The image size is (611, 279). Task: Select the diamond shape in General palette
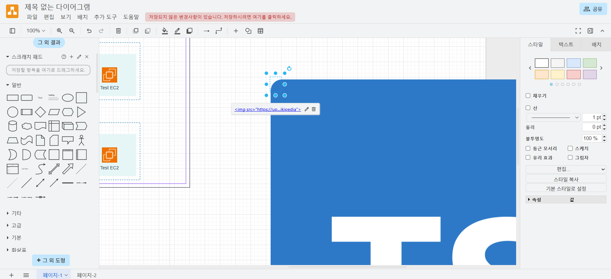click(x=40, y=112)
